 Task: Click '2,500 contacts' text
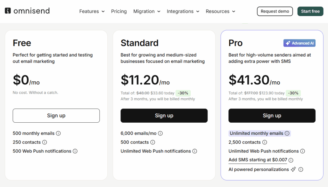(x=244, y=142)
